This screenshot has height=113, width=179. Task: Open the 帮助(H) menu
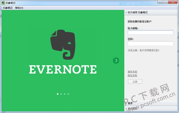tap(19, 8)
